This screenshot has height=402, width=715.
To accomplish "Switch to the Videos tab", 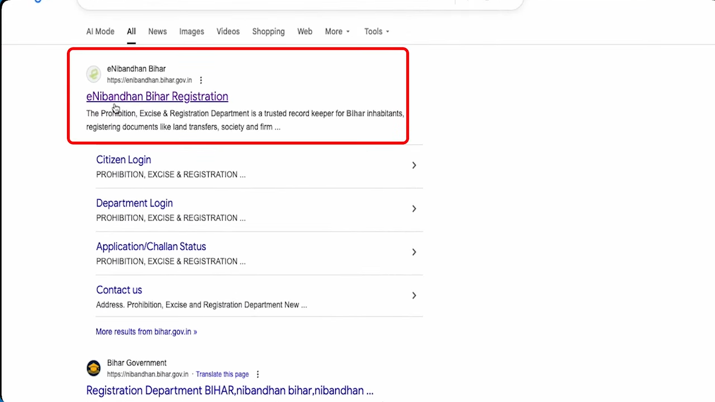I will point(228,32).
